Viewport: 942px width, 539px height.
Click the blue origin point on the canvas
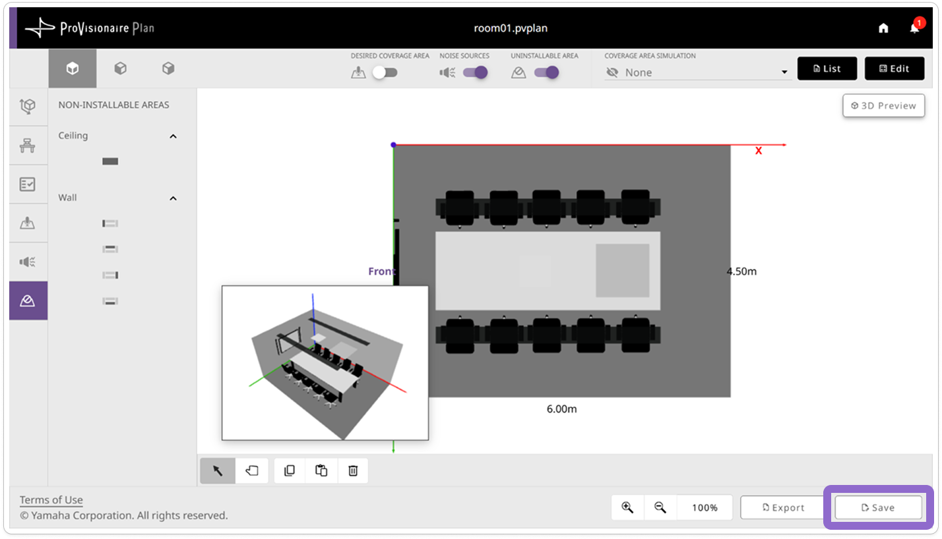coord(393,144)
